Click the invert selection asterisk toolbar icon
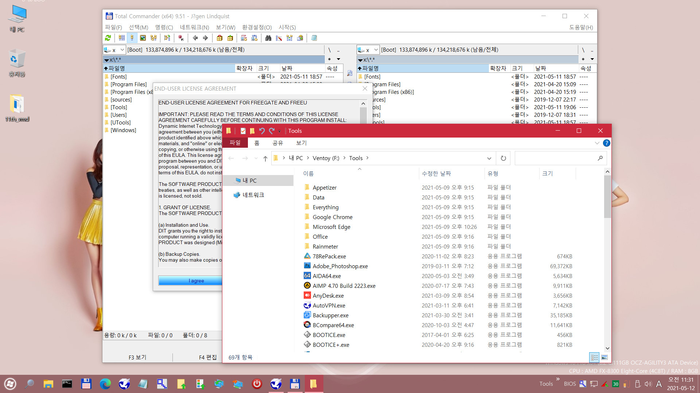Image resolution: width=700 pixels, height=393 pixels. click(x=181, y=38)
